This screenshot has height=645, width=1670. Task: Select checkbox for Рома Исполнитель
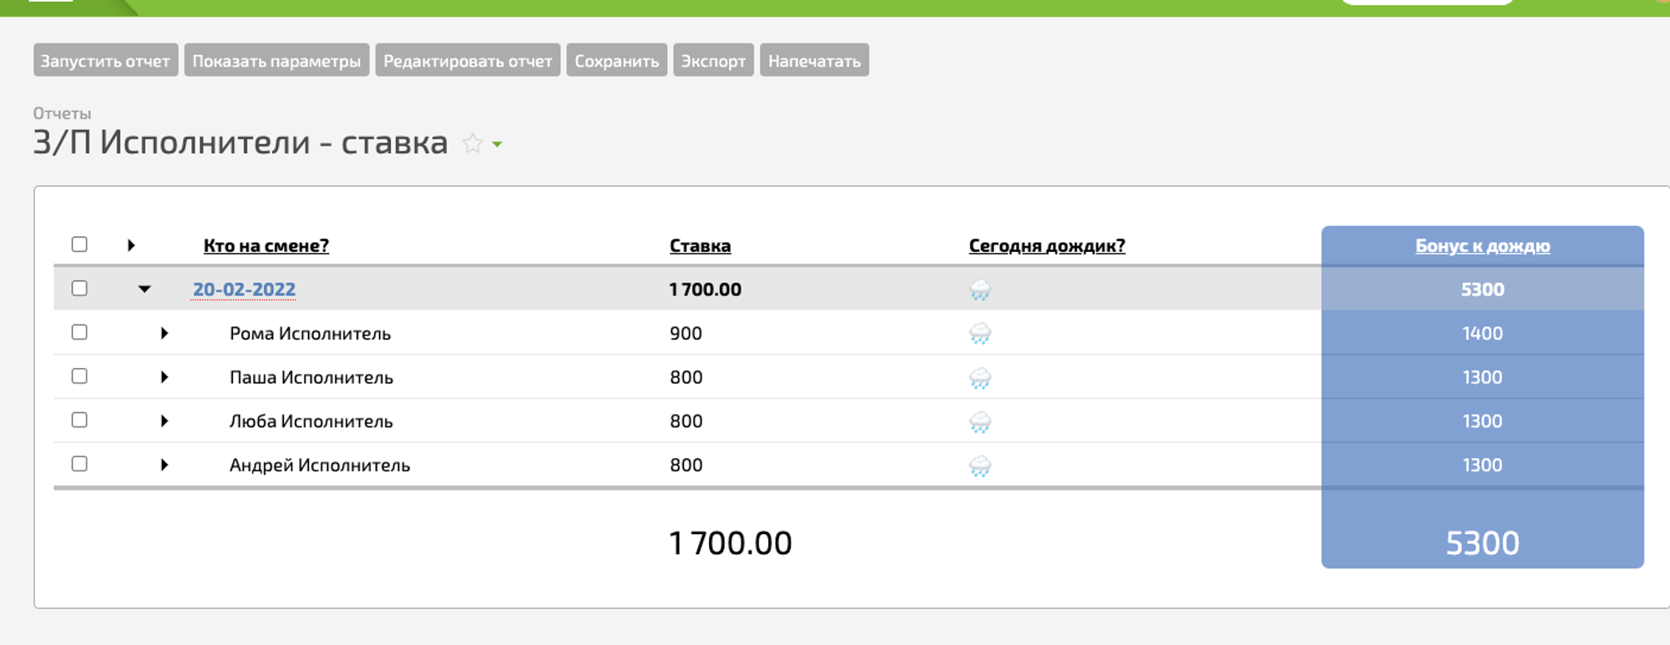(79, 333)
